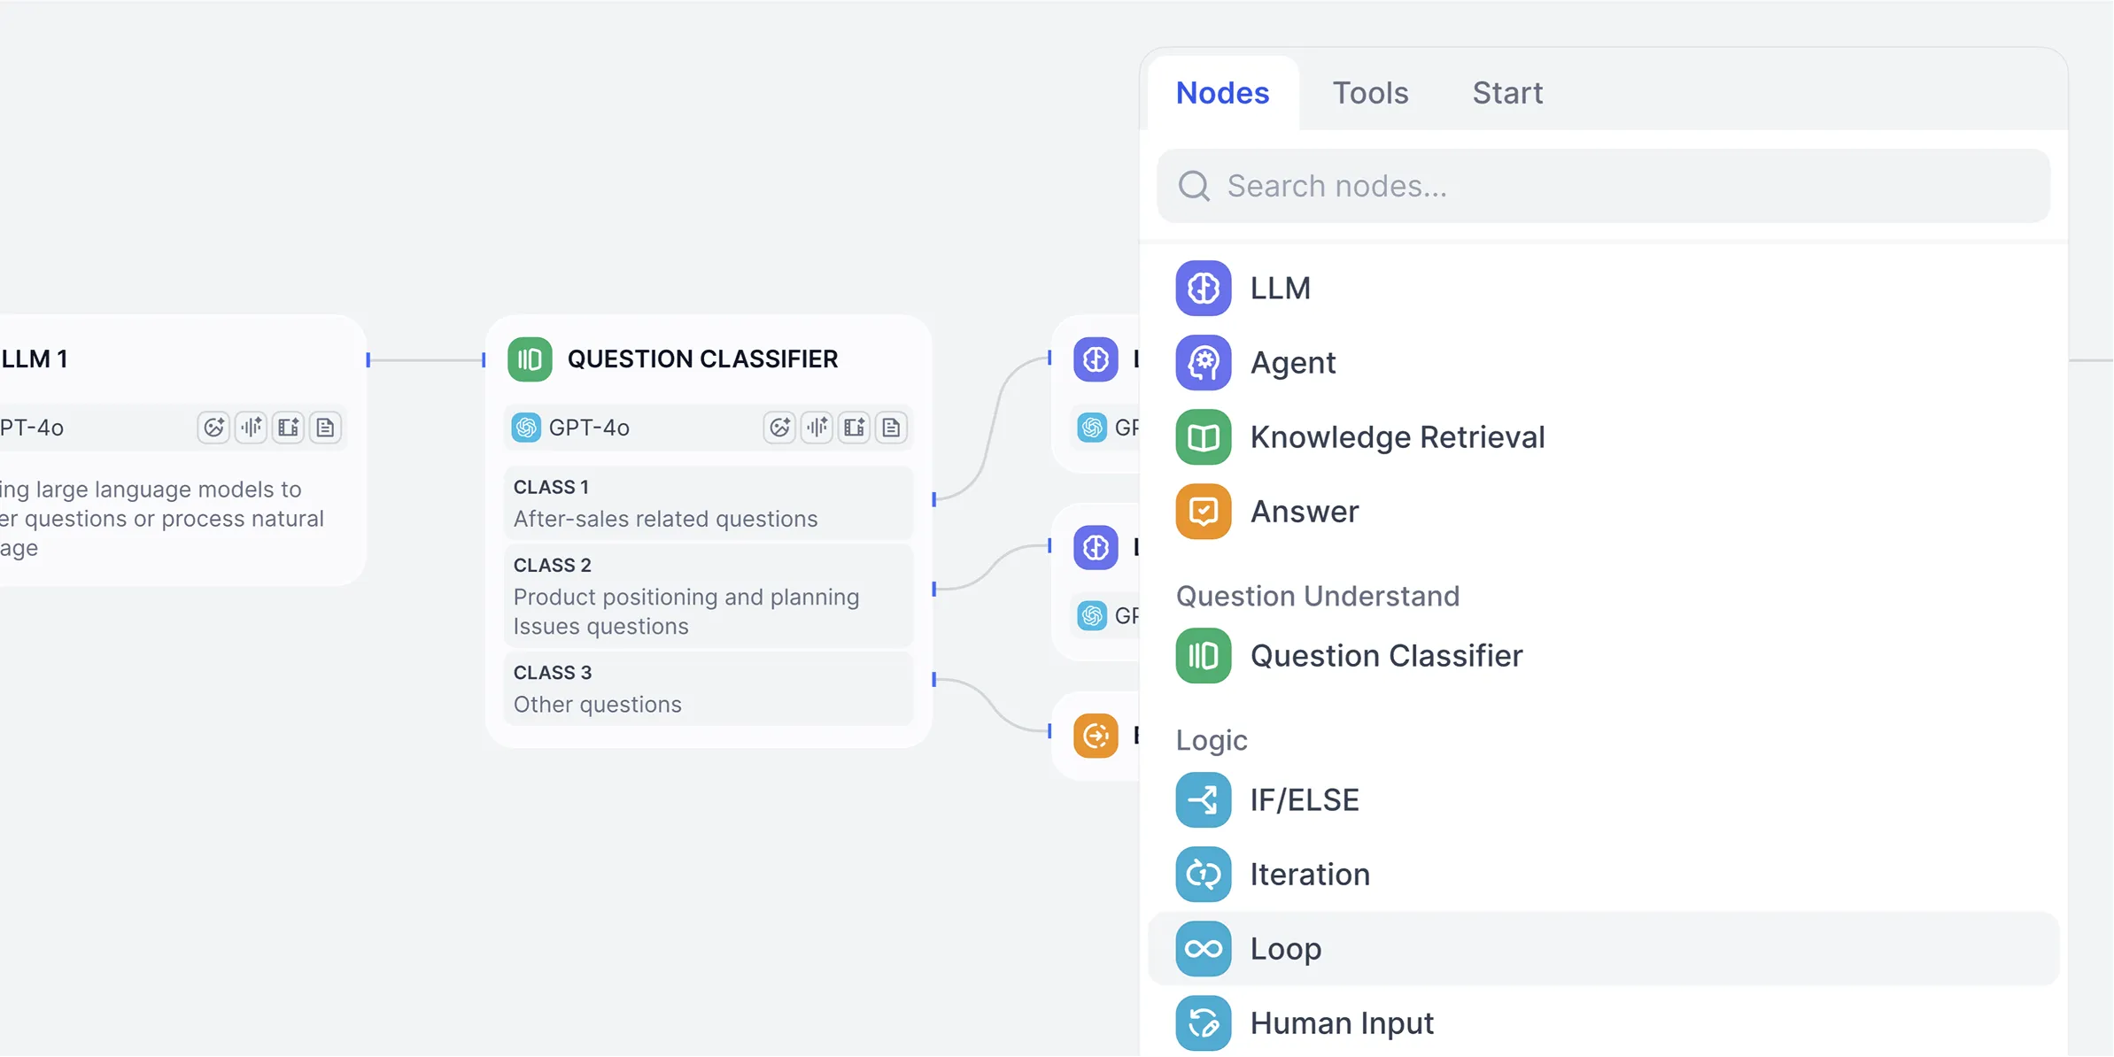
Task: Add an Agent node from the list
Action: click(1603, 362)
